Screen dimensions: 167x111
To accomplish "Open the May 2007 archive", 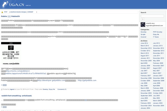I will coord(156,71).
